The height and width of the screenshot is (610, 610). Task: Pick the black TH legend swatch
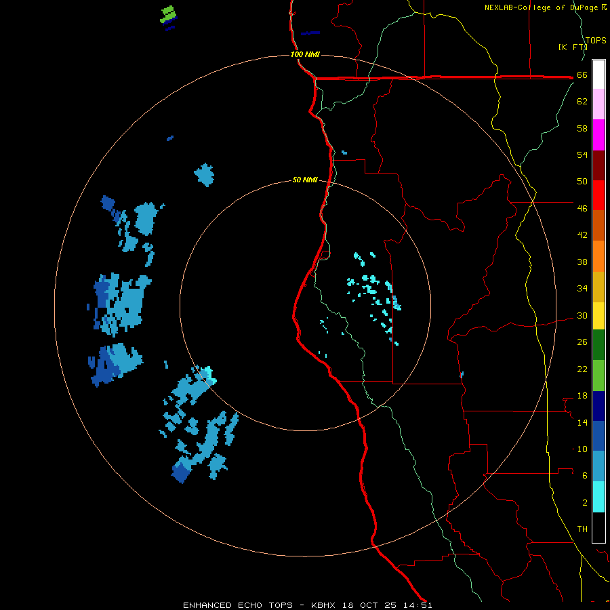598,527
